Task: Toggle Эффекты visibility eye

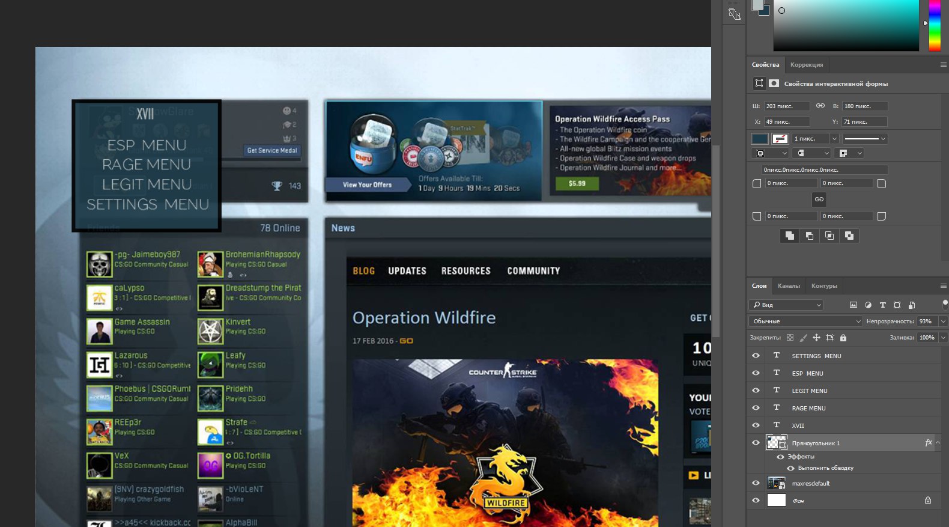Action: (x=780, y=457)
